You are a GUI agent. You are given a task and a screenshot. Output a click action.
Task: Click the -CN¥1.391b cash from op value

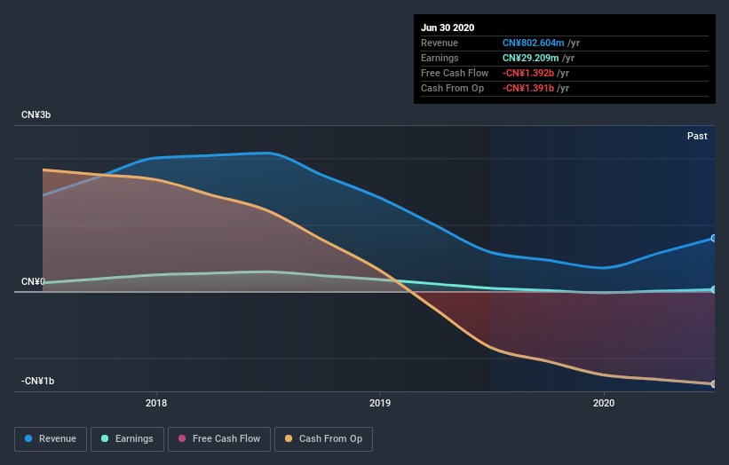(528, 88)
